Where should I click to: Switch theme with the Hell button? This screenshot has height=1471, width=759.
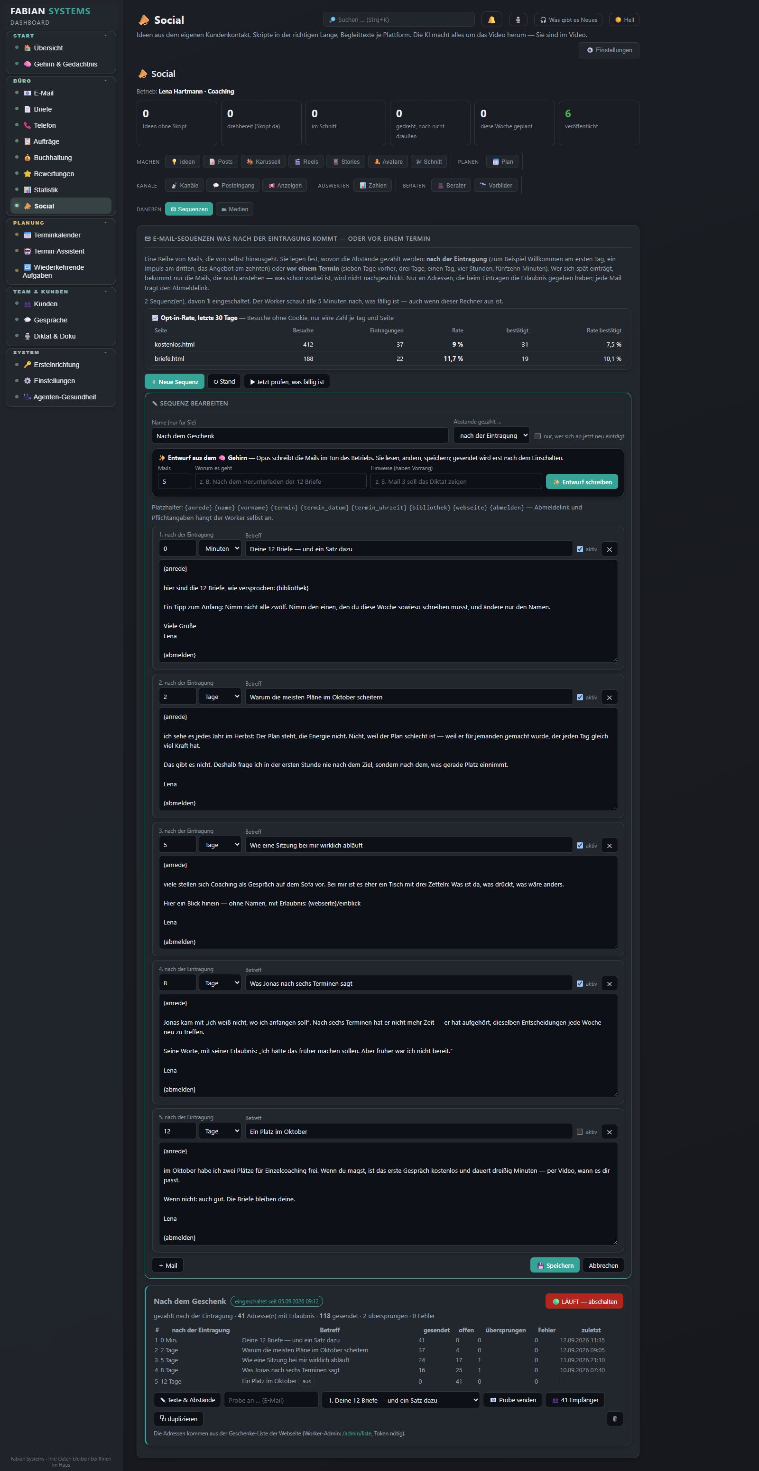pos(624,19)
